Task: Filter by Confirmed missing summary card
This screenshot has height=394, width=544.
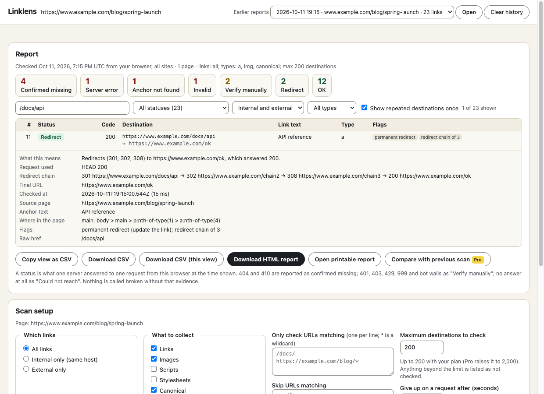Action: pyautogui.click(x=46, y=85)
